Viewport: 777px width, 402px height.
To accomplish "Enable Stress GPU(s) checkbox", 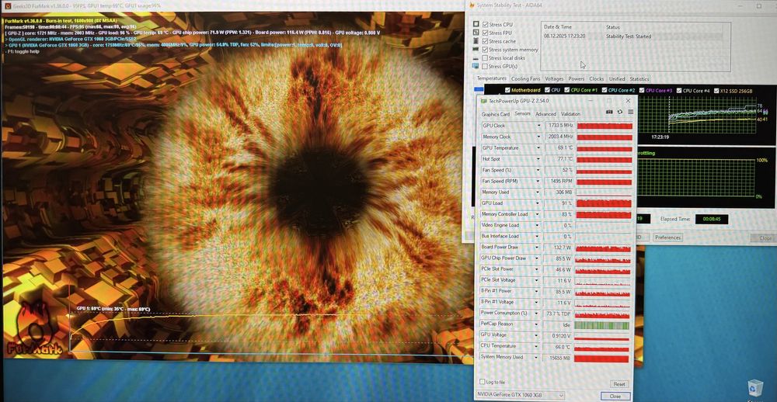I will [x=485, y=66].
